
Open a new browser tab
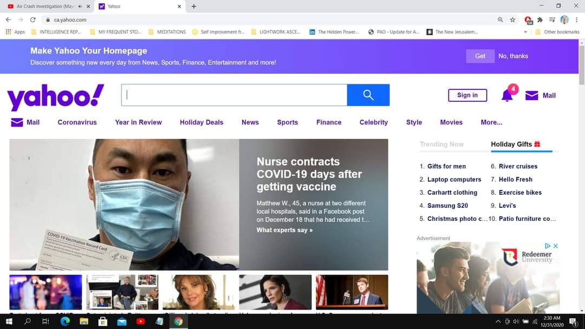(193, 6)
